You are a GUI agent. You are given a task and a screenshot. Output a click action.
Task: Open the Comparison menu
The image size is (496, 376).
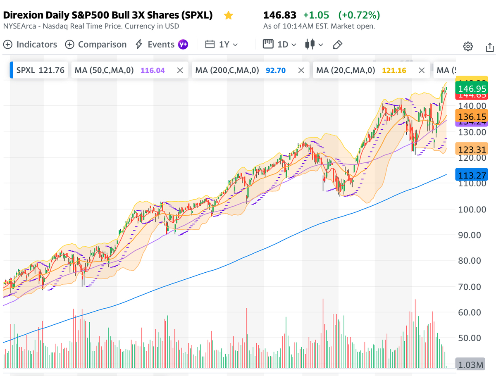(x=96, y=45)
